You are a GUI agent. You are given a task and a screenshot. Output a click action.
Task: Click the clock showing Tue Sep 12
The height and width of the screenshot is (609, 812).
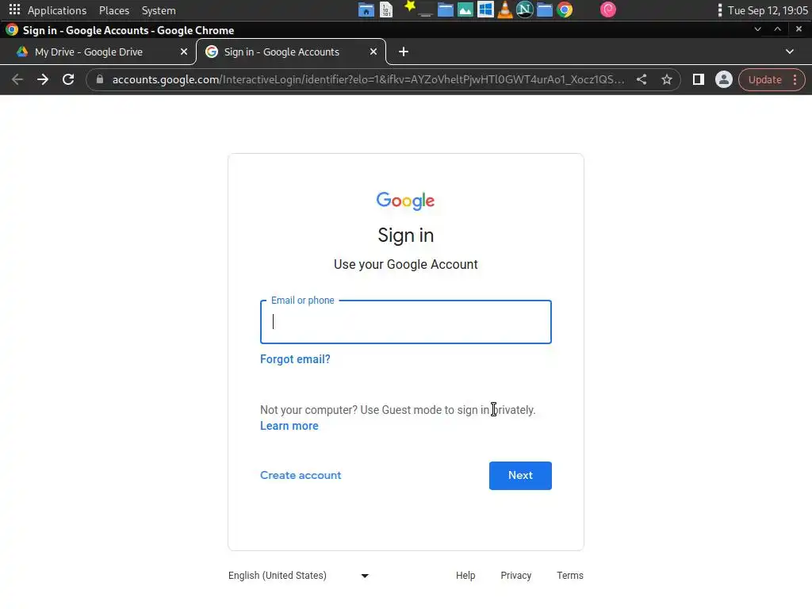click(768, 10)
